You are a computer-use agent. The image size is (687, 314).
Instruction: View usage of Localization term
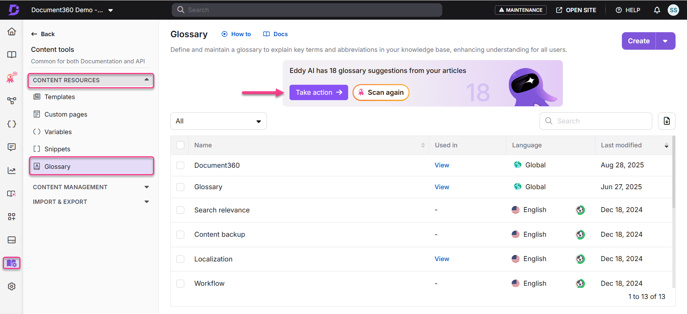(x=442, y=259)
